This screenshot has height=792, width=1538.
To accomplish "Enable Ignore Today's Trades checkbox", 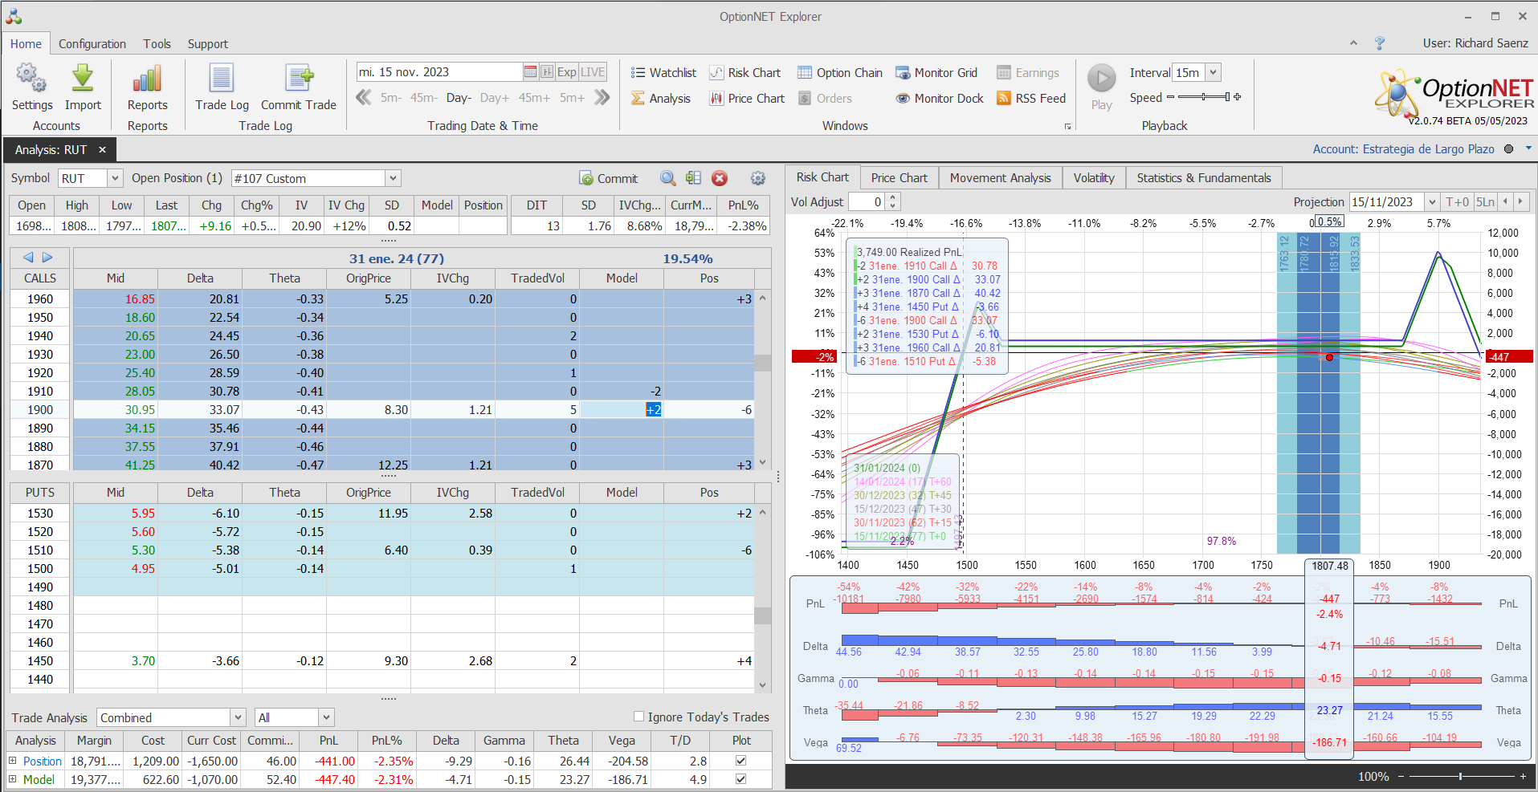I will click(639, 717).
